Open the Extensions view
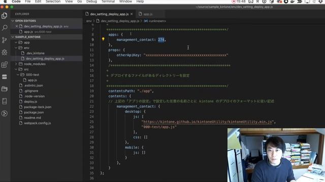The image size is (325, 182). pos(5,65)
